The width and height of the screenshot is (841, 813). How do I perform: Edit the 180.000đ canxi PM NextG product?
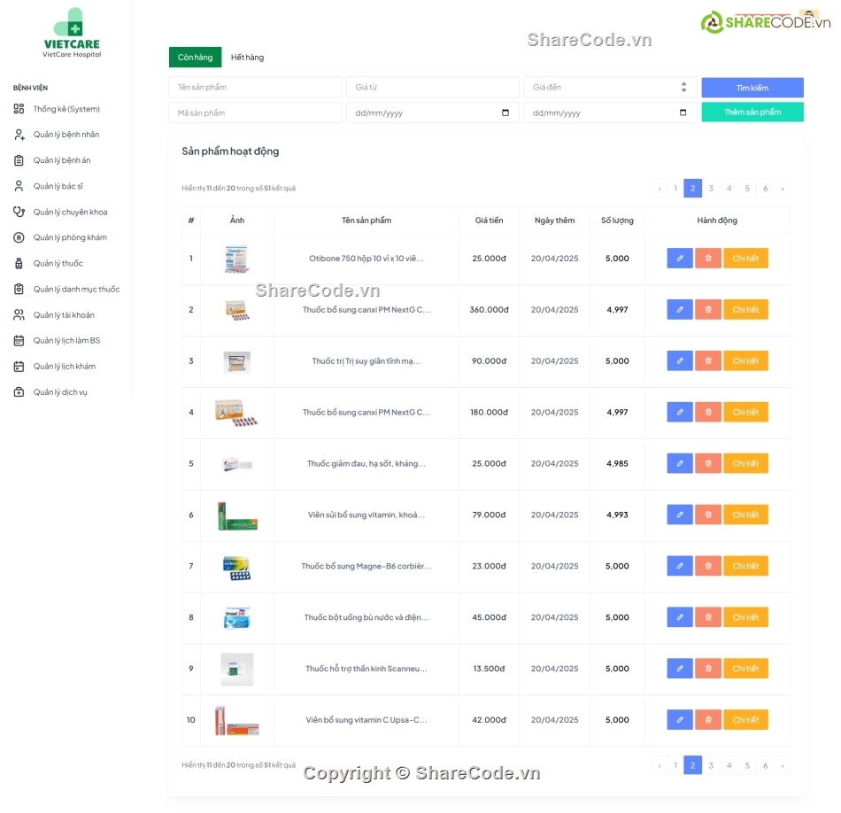(x=680, y=412)
